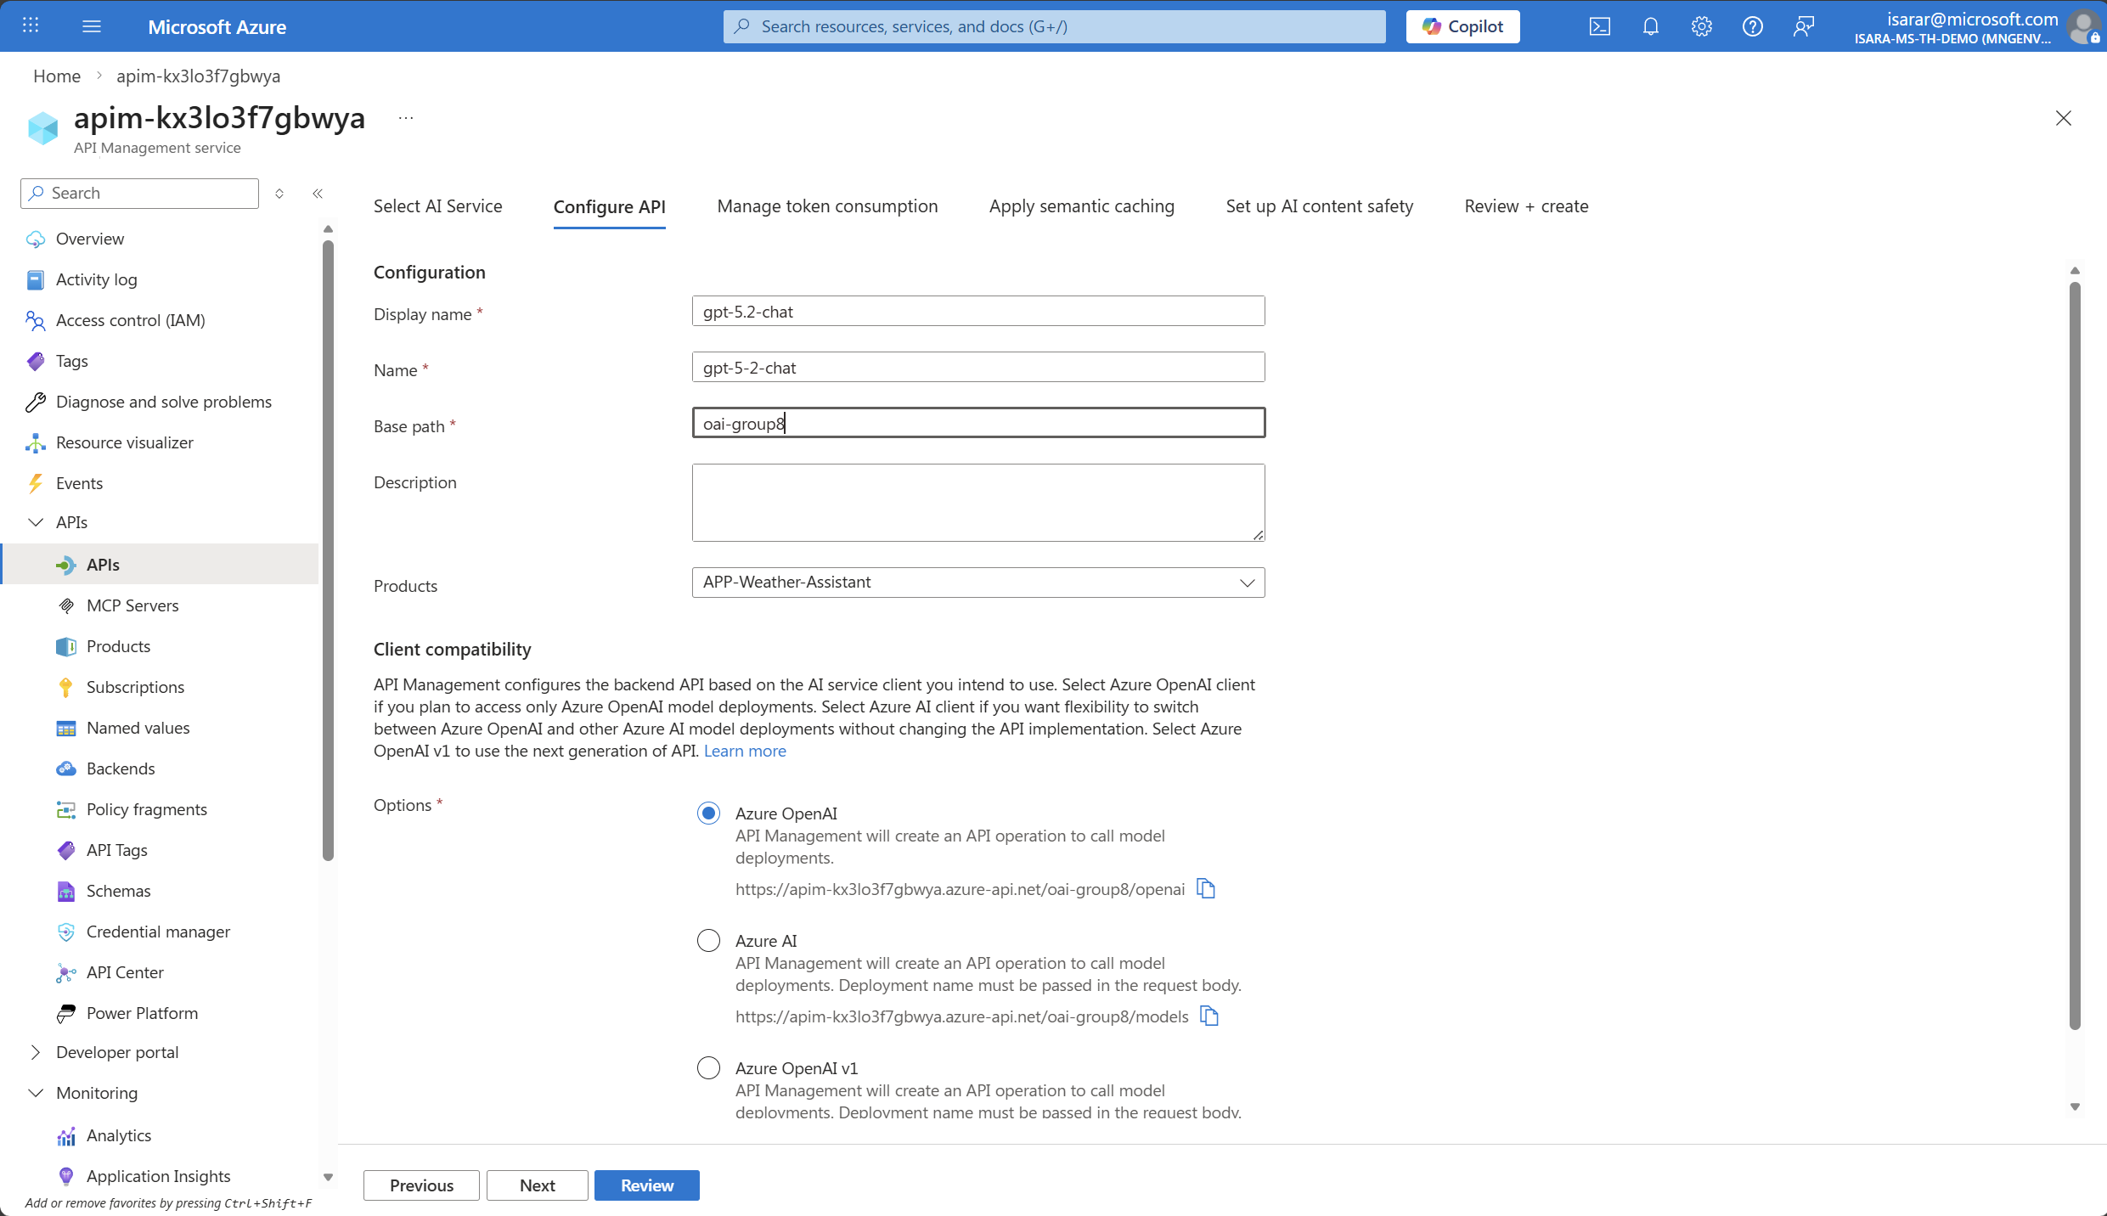Follow the Learn more link
Screen dimensions: 2107x1216
pyautogui.click(x=745, y=751)
